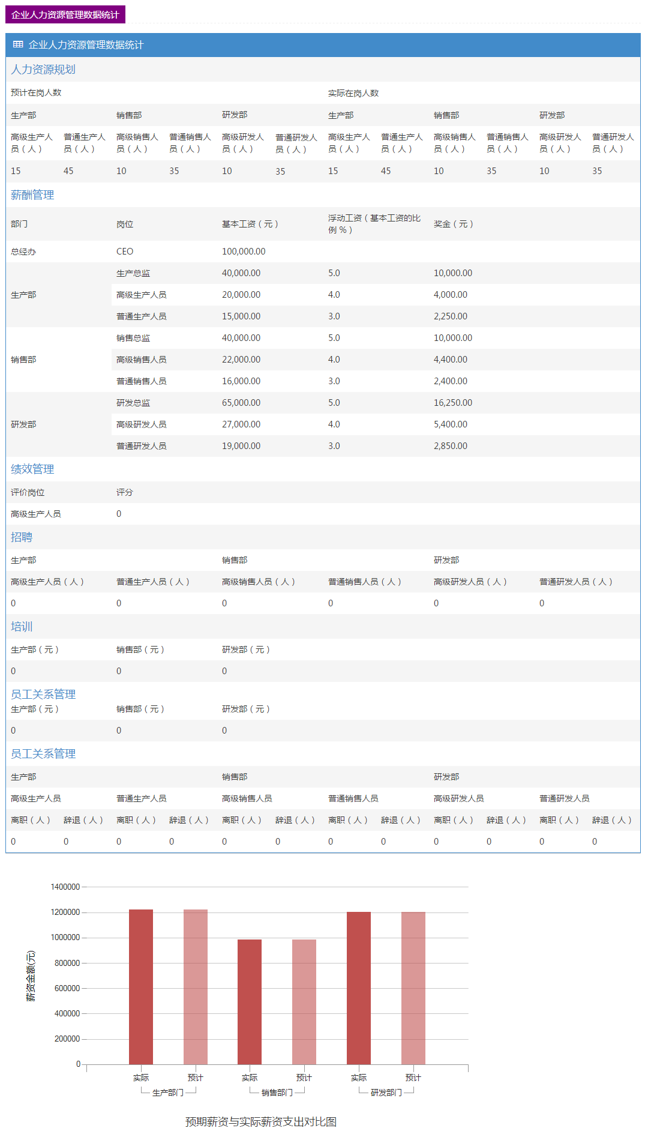Click the 基本工资（元） column header
Image resolution: width=654 pixels, height=1140 pixels.
[x=250, y=224]
